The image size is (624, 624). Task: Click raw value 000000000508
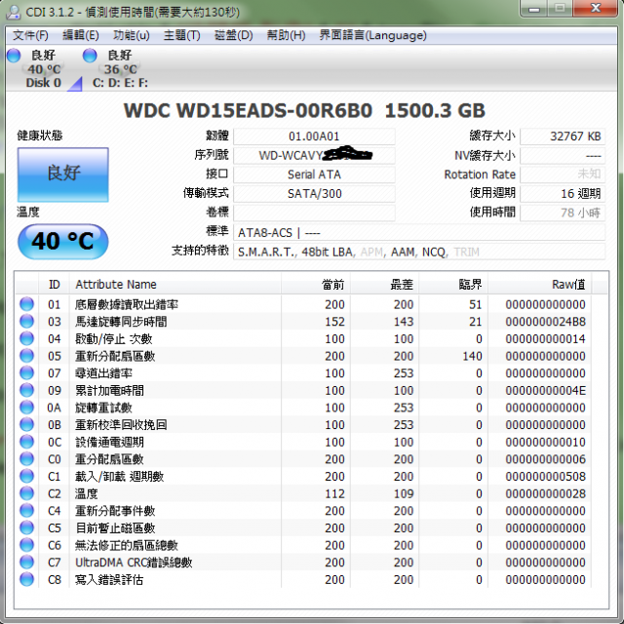(x=545, y=477)
